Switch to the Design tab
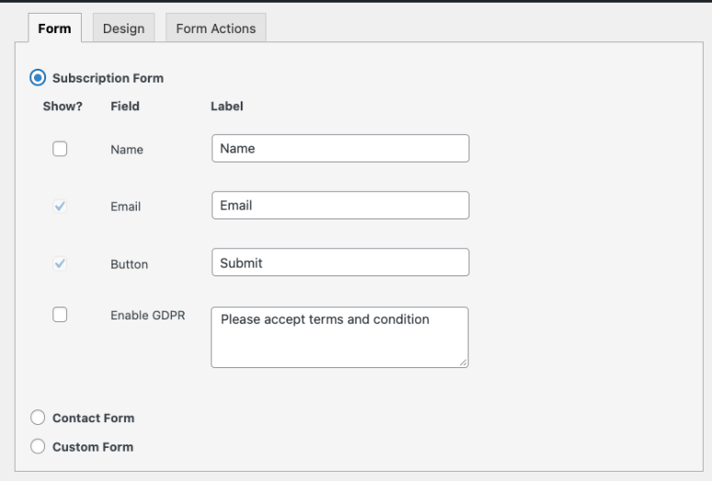 pyautogui.click(x=123, y=28)
